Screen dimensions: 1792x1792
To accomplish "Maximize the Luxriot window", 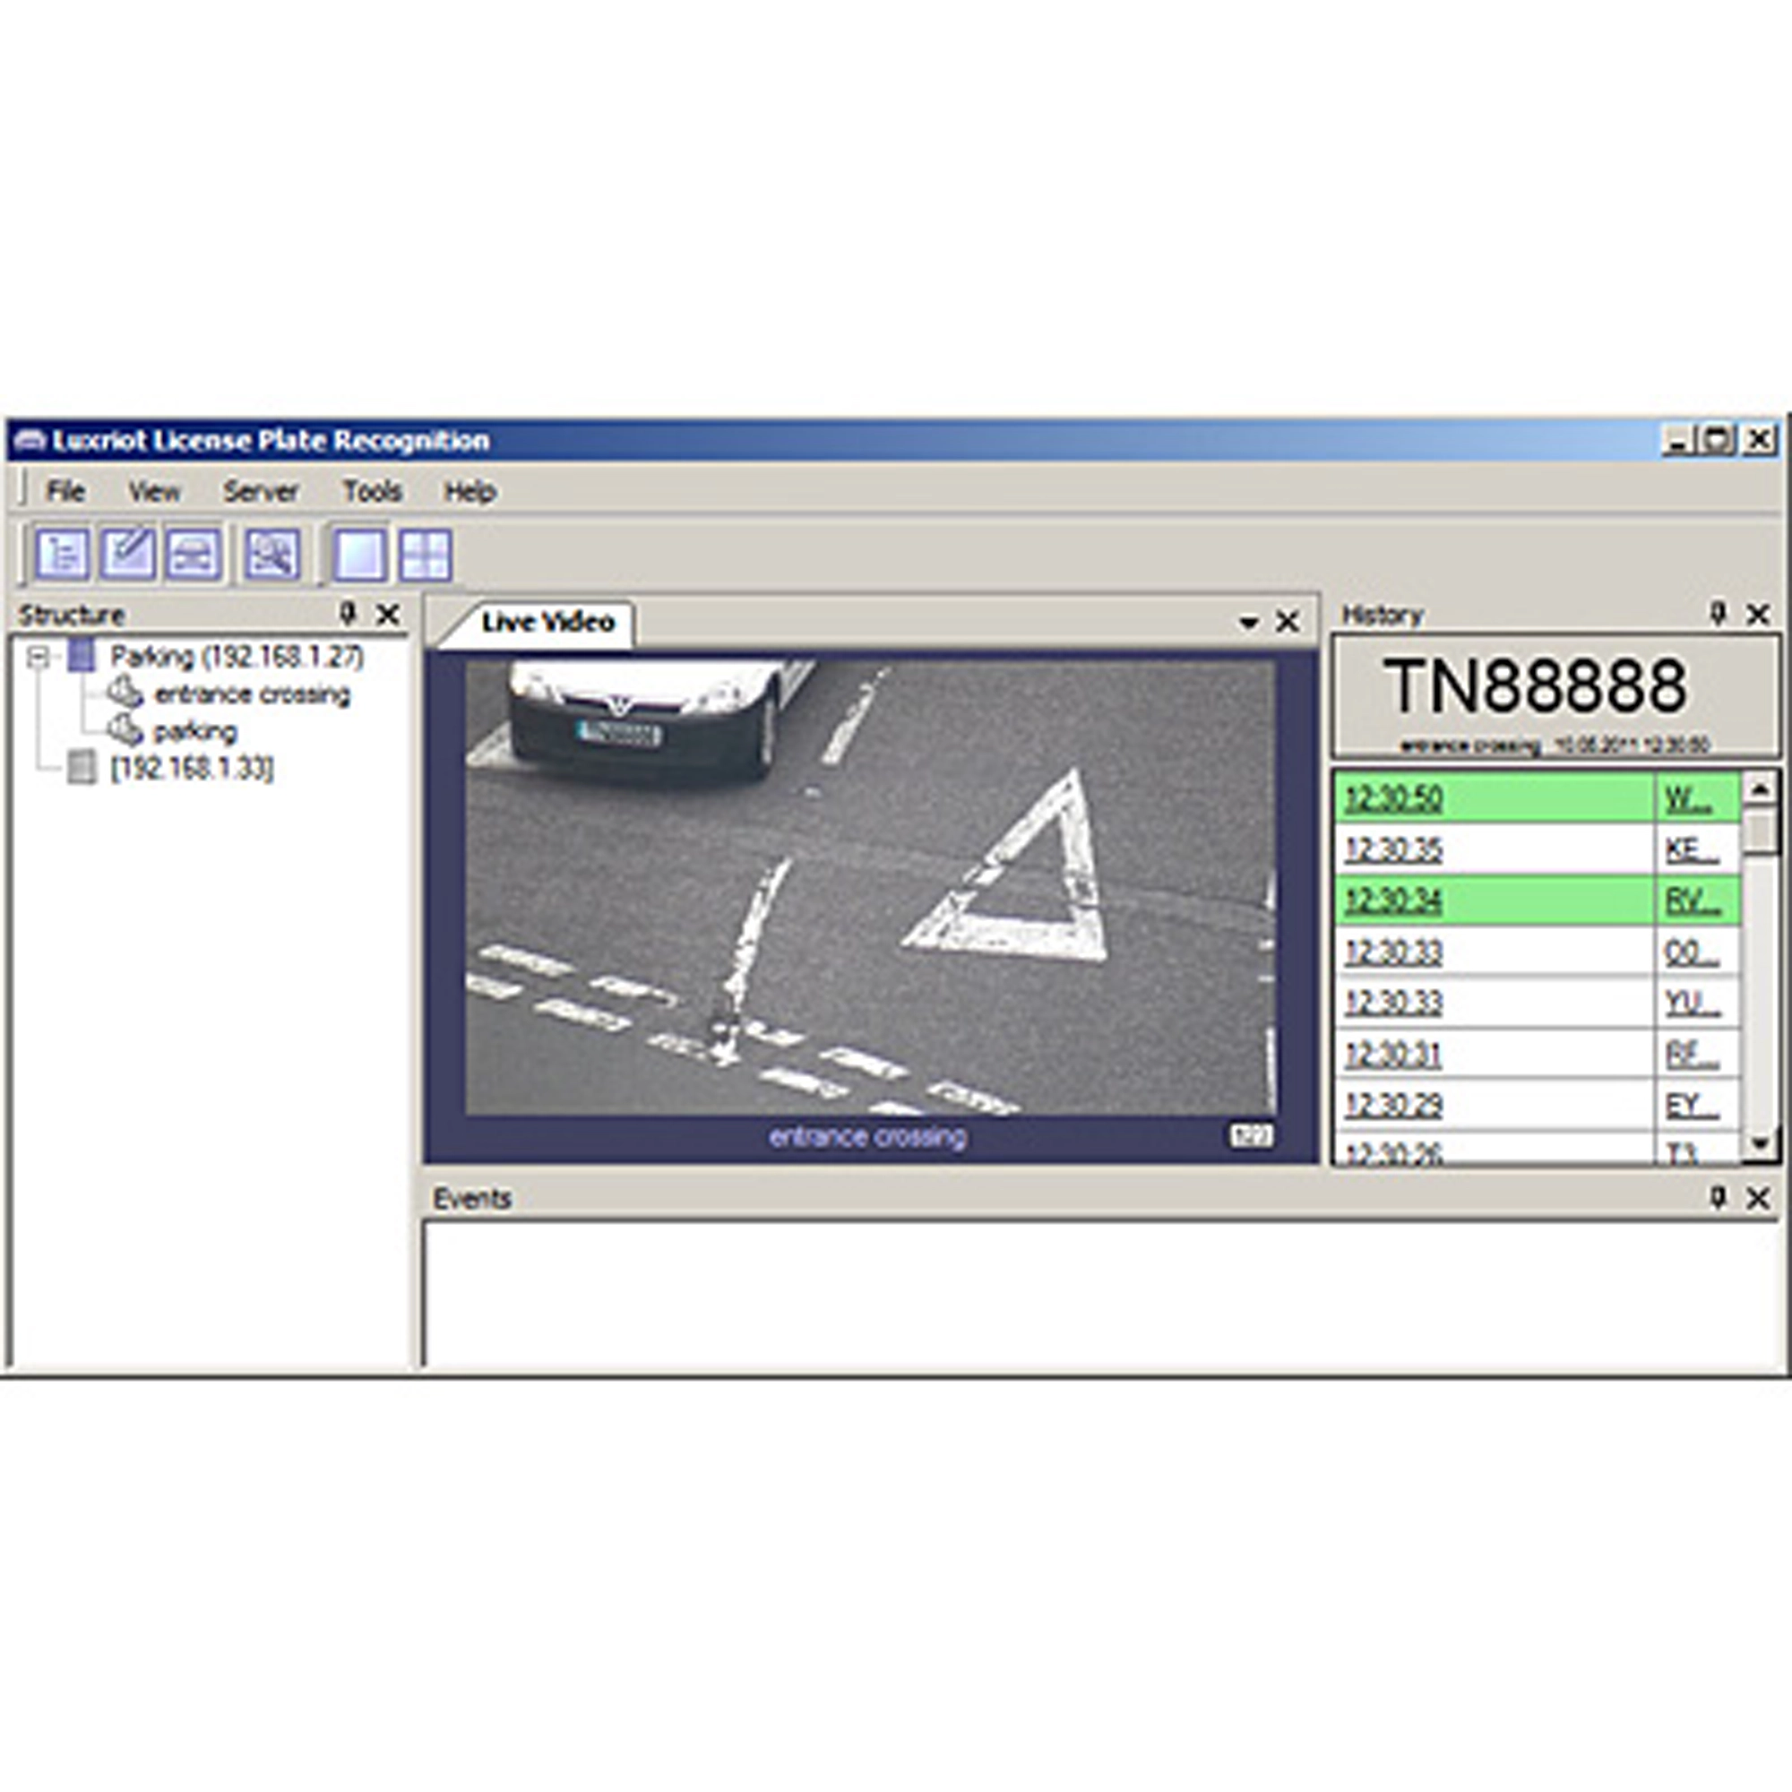I will [x=1718, y=439].
